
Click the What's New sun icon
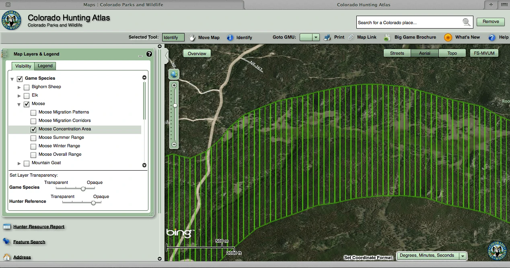[448, 37]
